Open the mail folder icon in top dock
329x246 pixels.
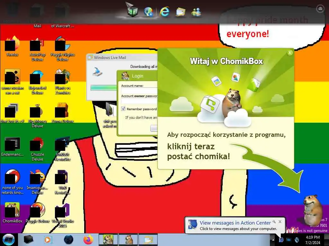[x=181, y=12]
